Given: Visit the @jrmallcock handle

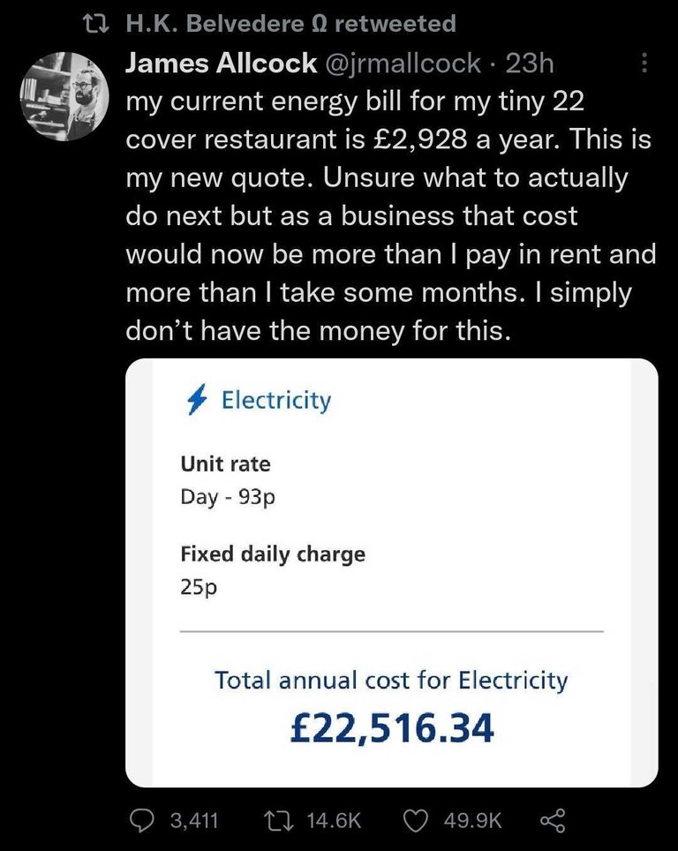Looking at the screenshot, I should coord(403,64).
